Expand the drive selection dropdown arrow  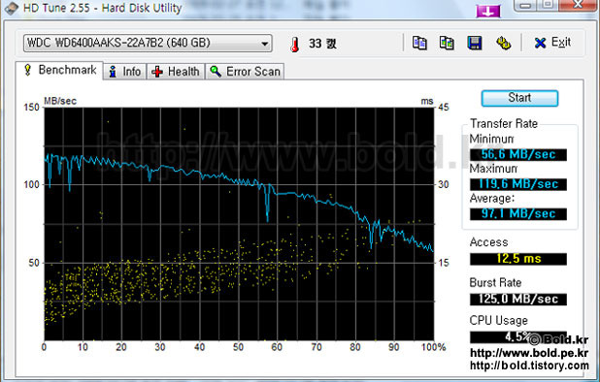click(264, 44)
